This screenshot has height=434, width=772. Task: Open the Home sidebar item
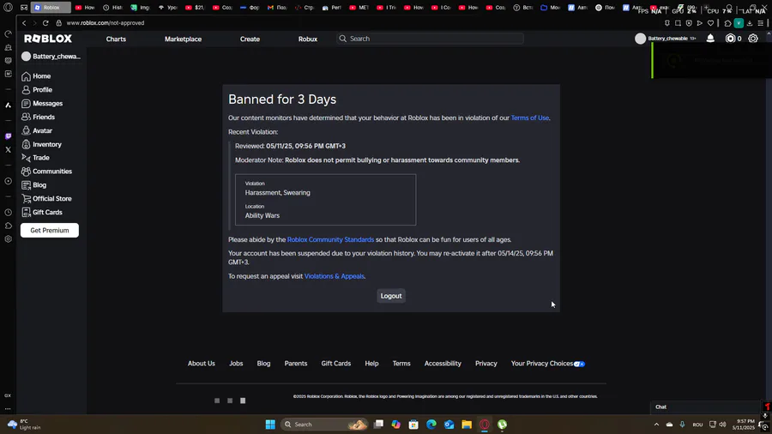[36, 76]
